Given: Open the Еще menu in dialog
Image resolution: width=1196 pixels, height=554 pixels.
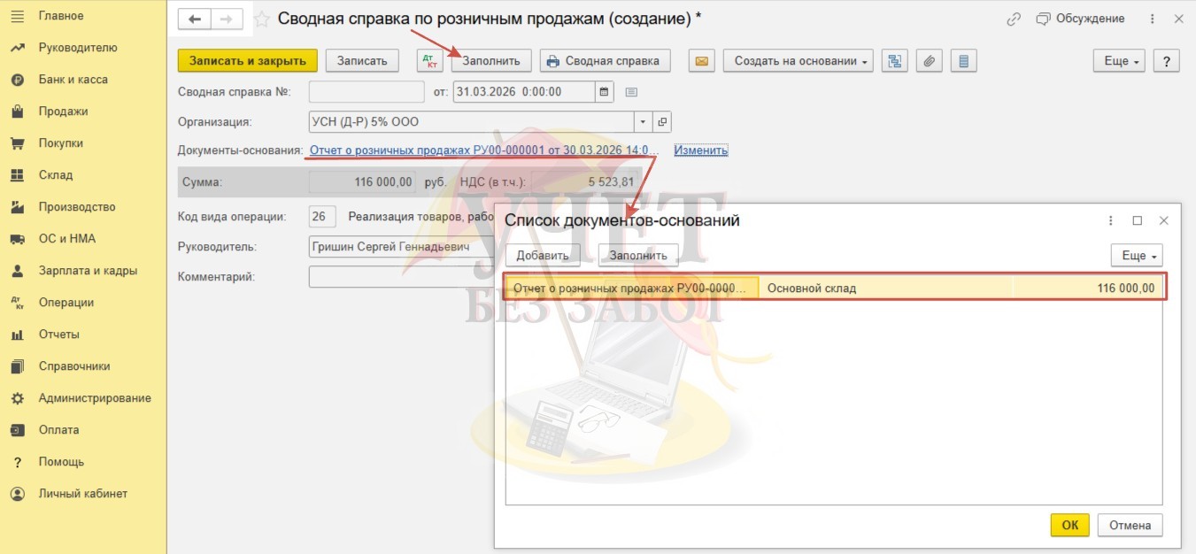Looking at the screenshot, I should click(1139, 256).
